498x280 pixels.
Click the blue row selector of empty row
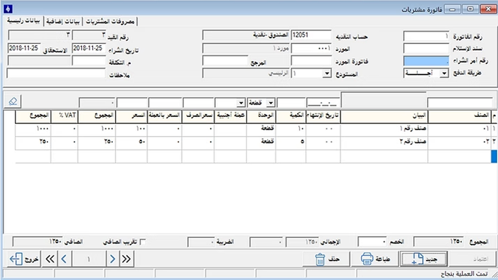(x=494, y=156)
